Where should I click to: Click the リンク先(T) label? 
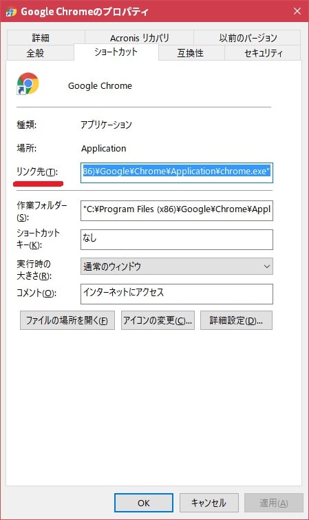coord(37,171)
